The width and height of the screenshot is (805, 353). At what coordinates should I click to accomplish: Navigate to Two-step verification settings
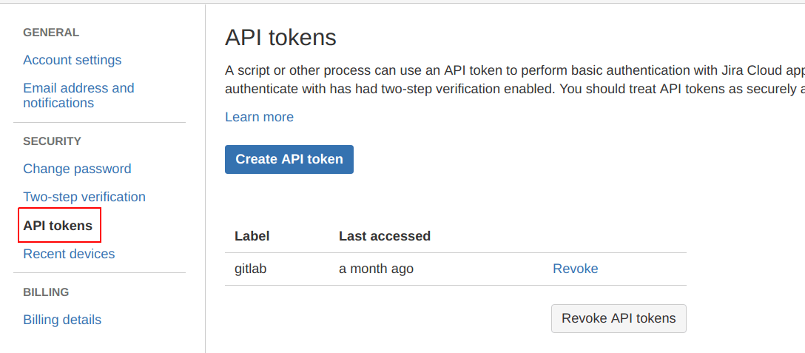pos(84,197)
